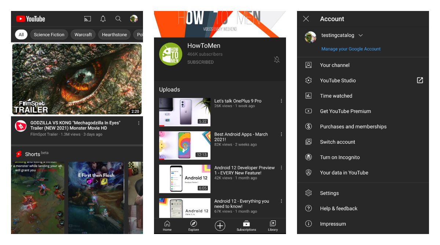440x245 pixels.
Task: Select the Science Fiction chip
Action: [x=49, y=35]
